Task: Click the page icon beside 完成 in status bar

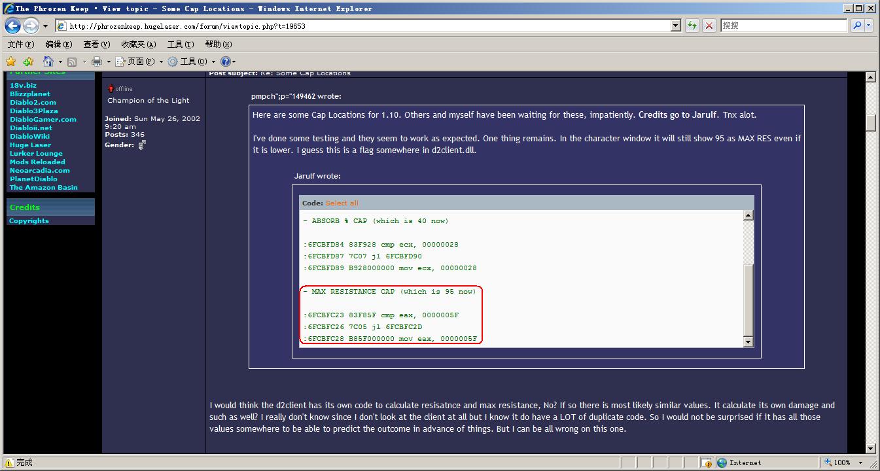Action: pyautogui.click(x=9, y=462)
